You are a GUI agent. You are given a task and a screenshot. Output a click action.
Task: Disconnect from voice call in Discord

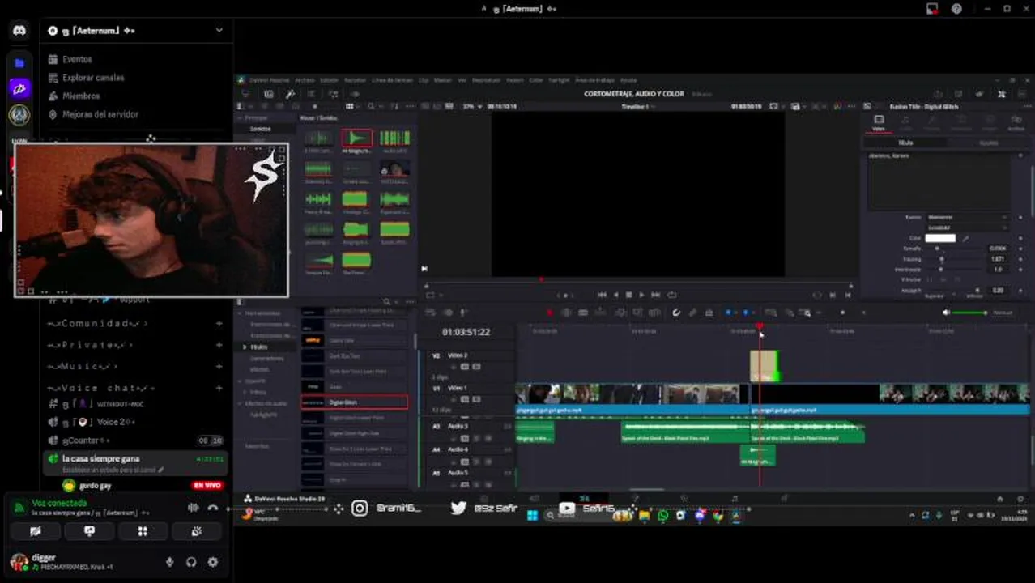click(x=213, y=508)
